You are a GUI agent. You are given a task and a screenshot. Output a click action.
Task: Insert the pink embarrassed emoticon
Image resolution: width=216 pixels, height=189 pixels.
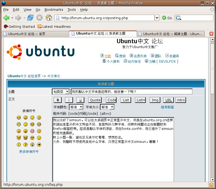point(32,131)
